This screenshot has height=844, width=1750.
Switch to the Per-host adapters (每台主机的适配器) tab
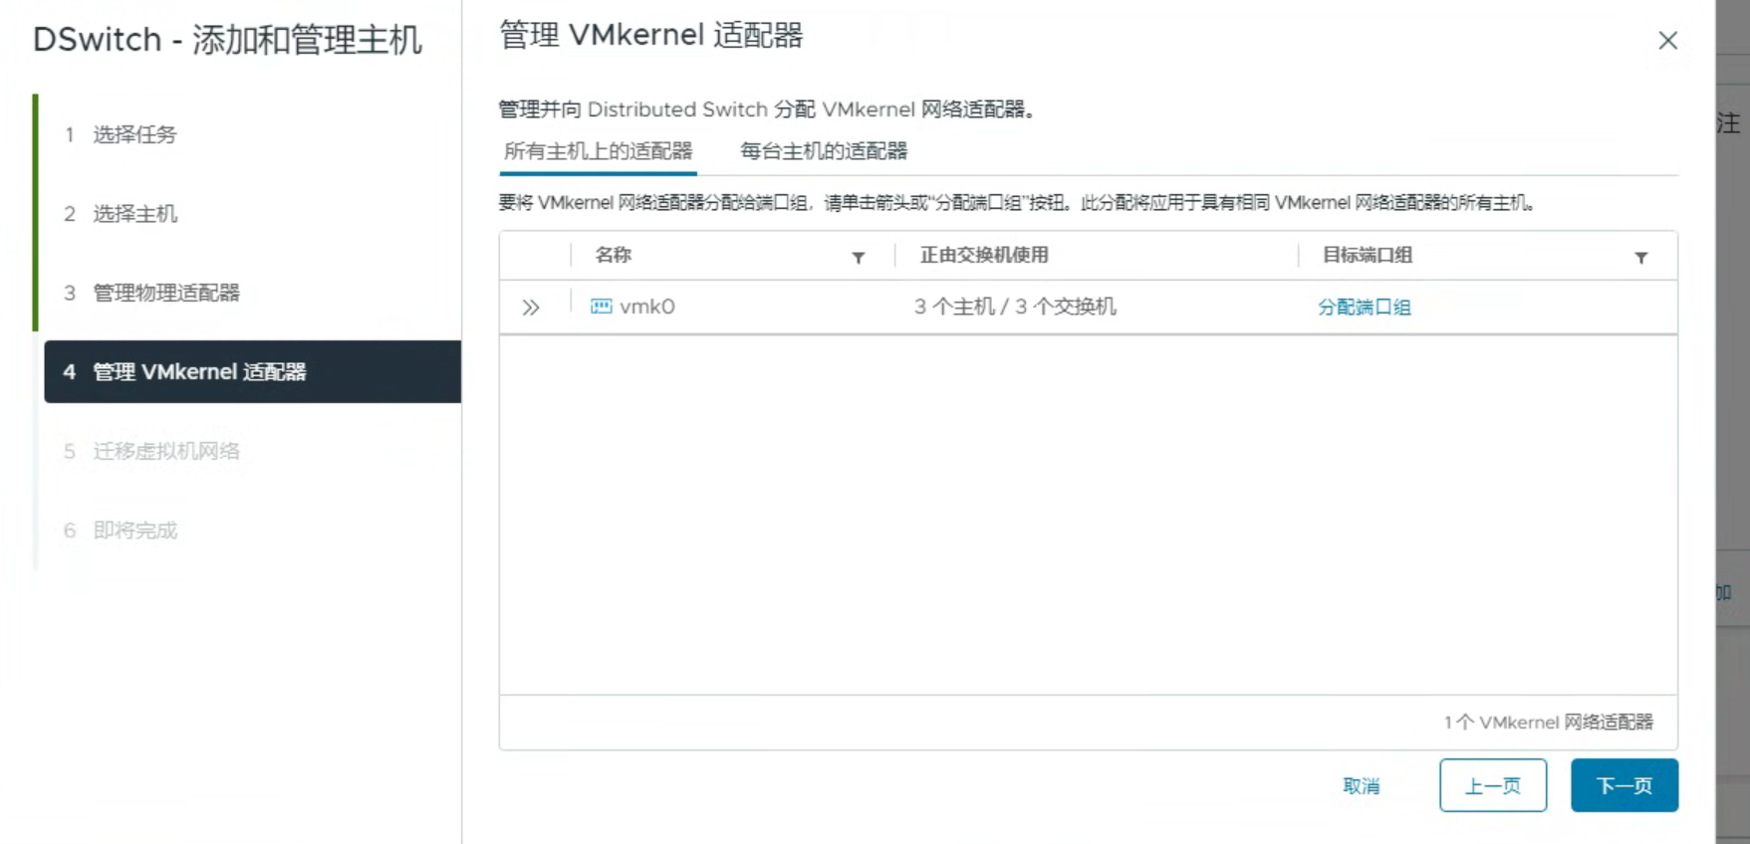824,151
